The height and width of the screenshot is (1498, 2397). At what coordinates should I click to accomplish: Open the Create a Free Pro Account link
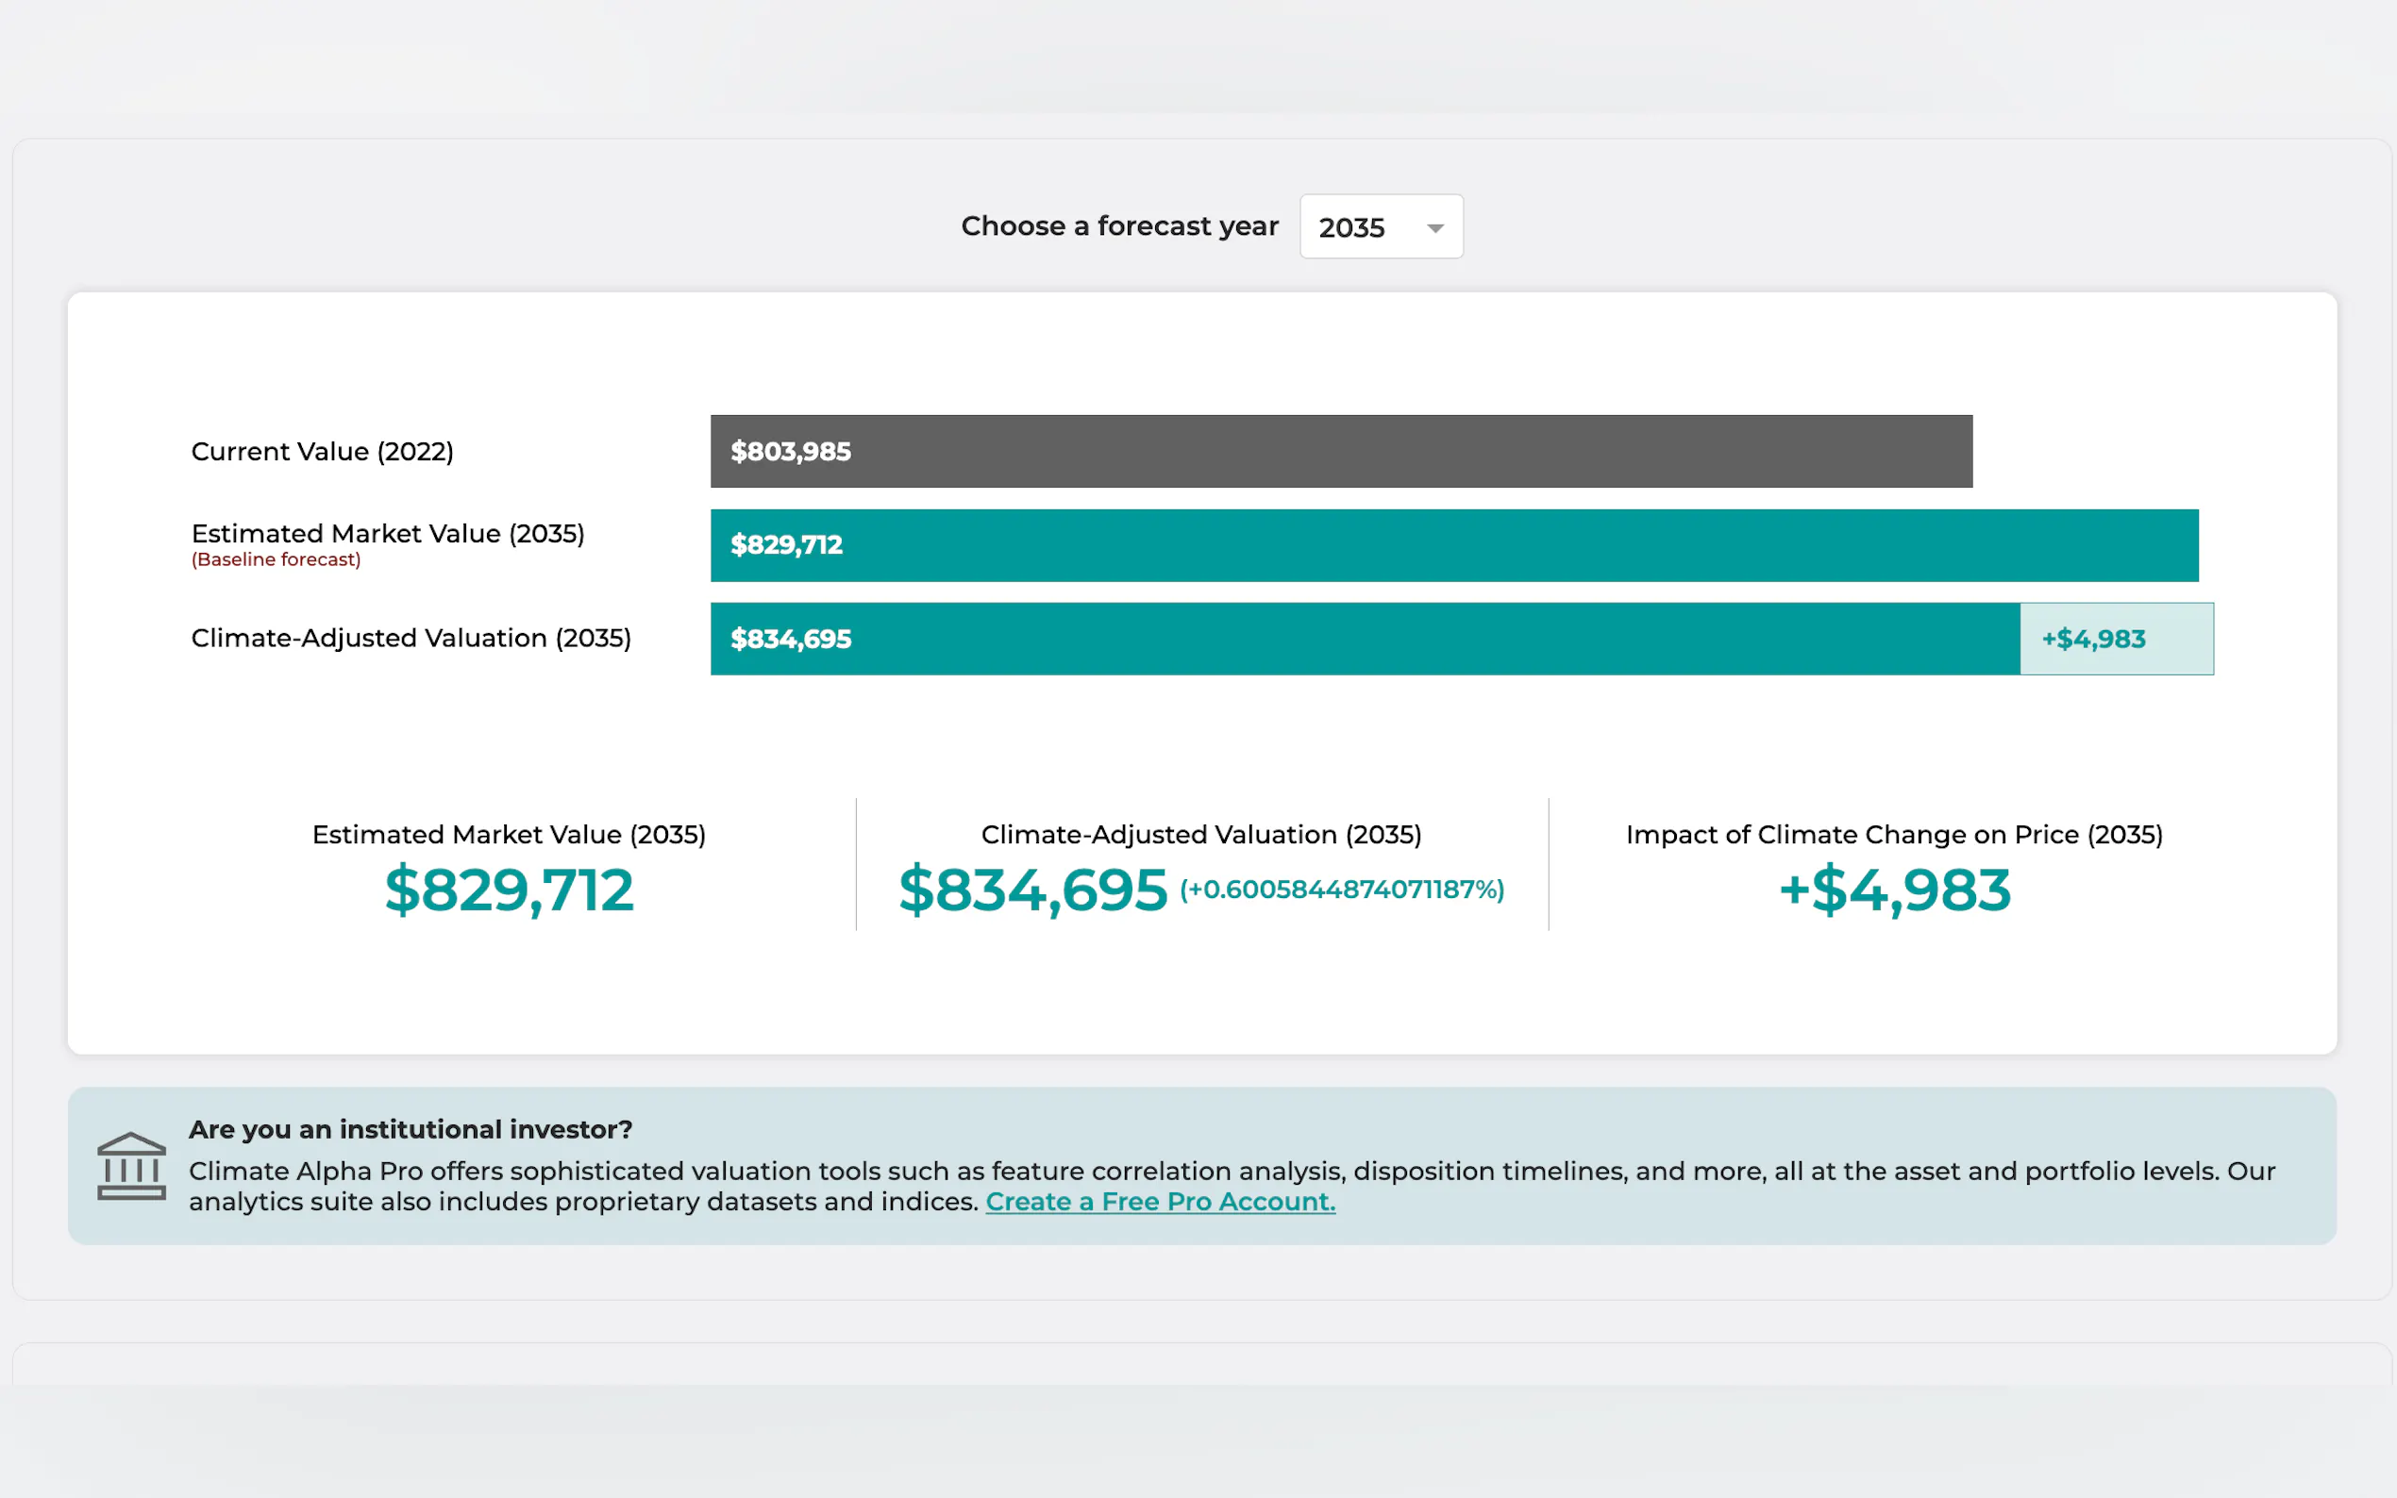click(1160, 1202)
